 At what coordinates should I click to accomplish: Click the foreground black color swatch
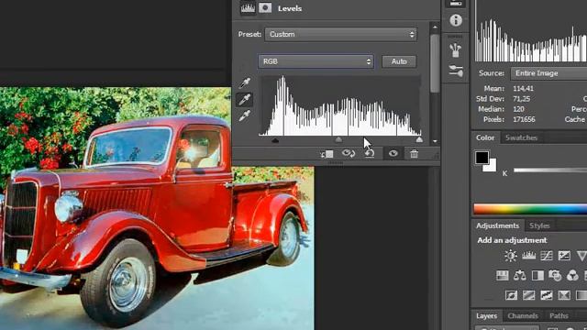(x=482, y=158)
